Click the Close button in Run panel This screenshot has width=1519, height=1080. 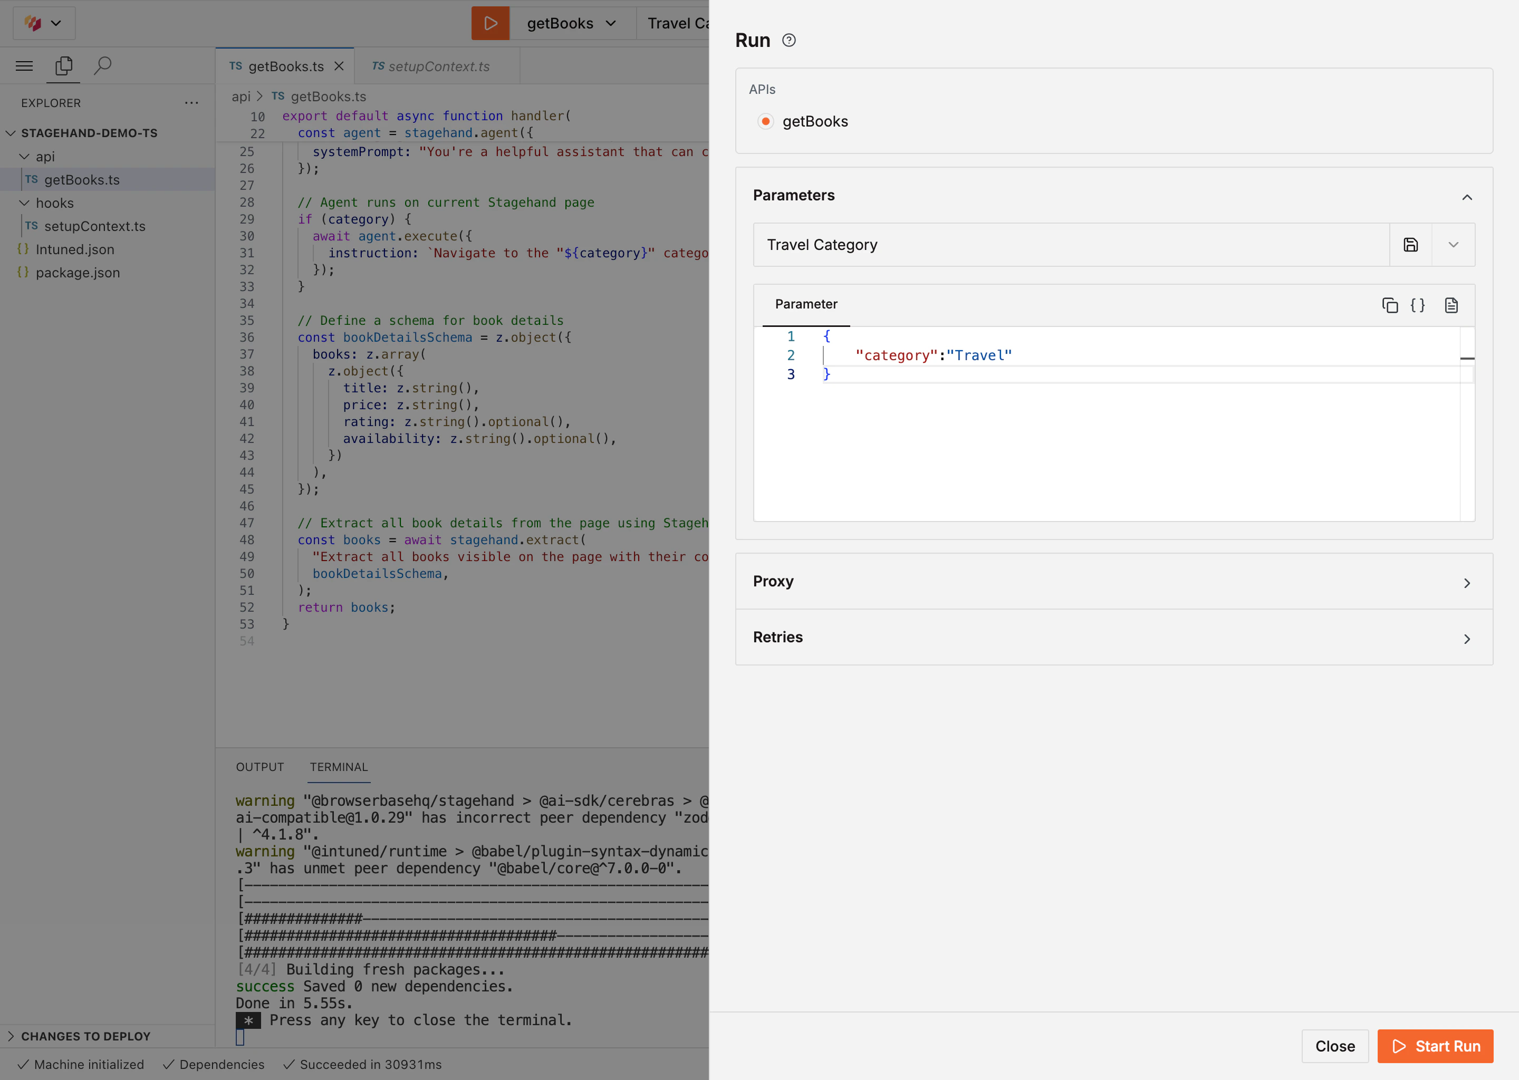(1335, 1046)
